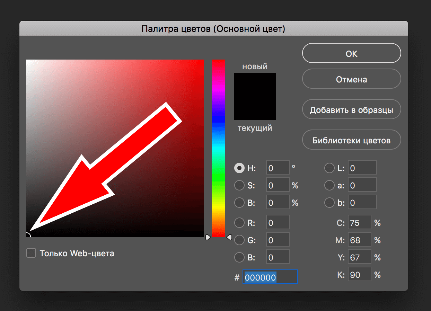Viewport: 431px width, 311px height.
Task: Click Добавить в образцы button
Action: pyautogui.click(x=351, y=110)
